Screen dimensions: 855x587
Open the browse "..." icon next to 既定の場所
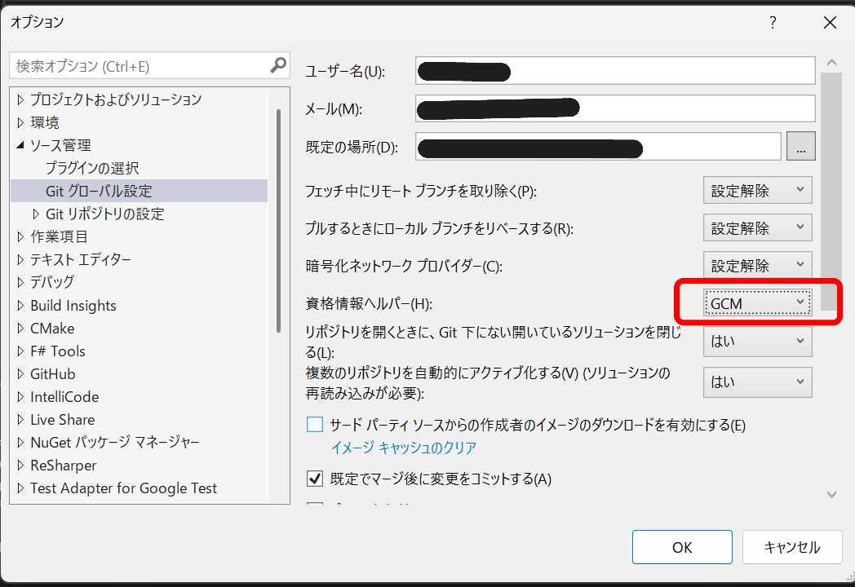(x=800, y=146)
